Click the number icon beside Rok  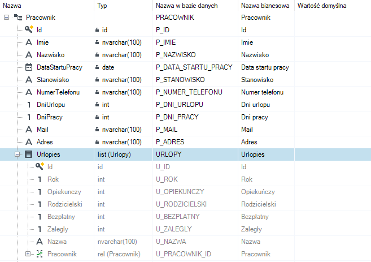click(x=40, y=179)
